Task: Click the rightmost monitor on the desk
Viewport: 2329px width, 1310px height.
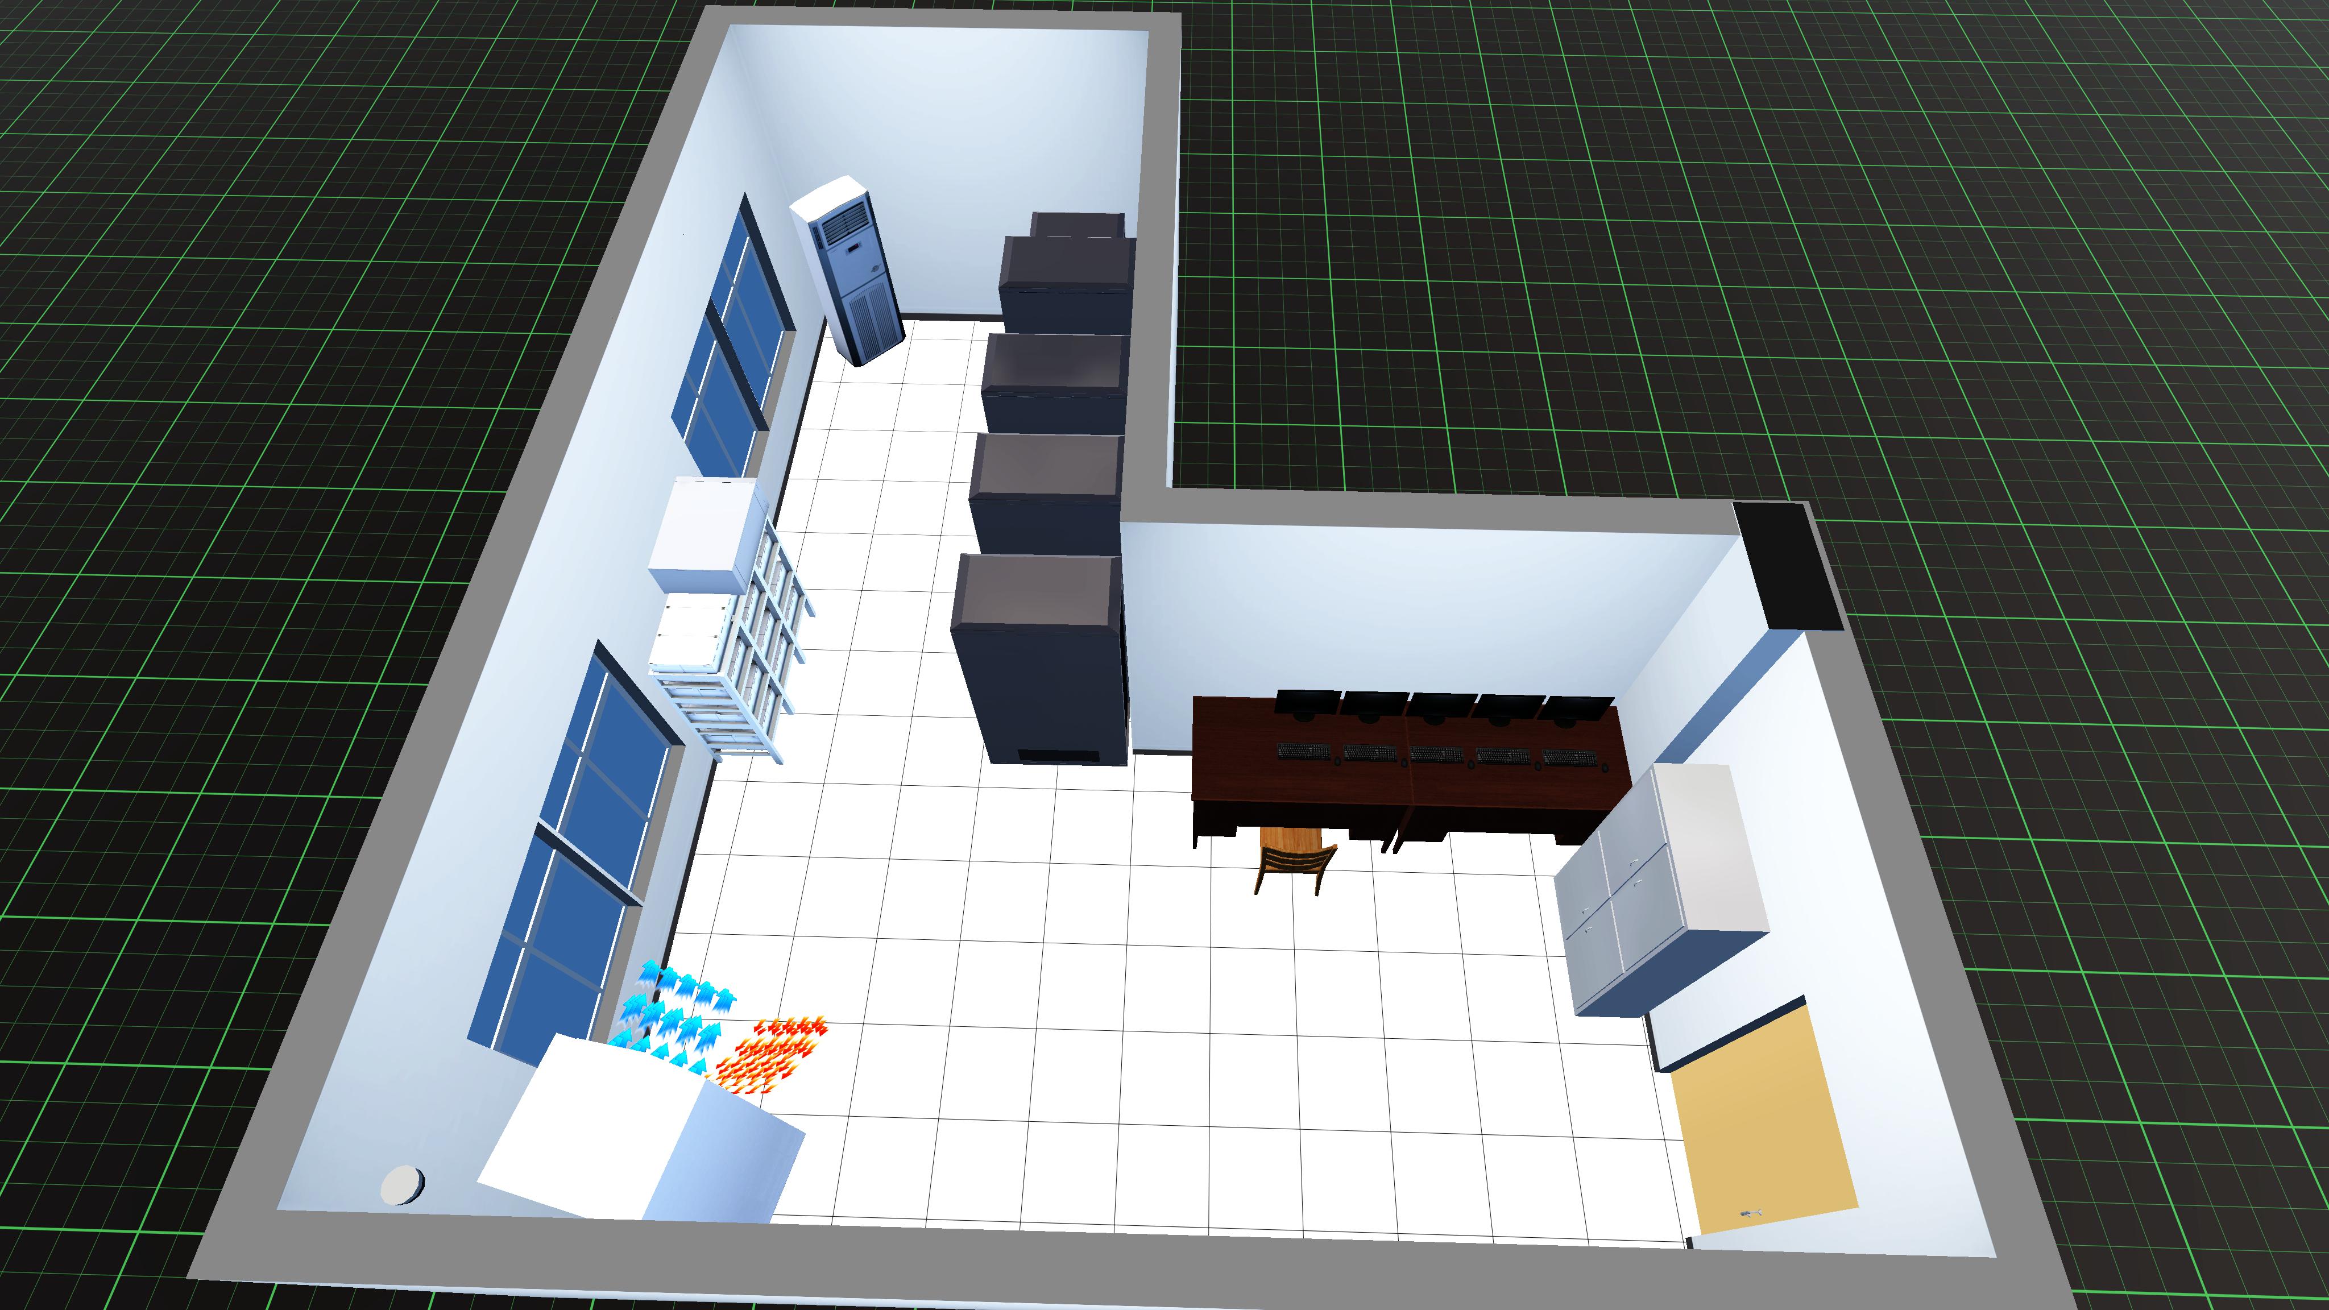Action: click(1577, 708)
